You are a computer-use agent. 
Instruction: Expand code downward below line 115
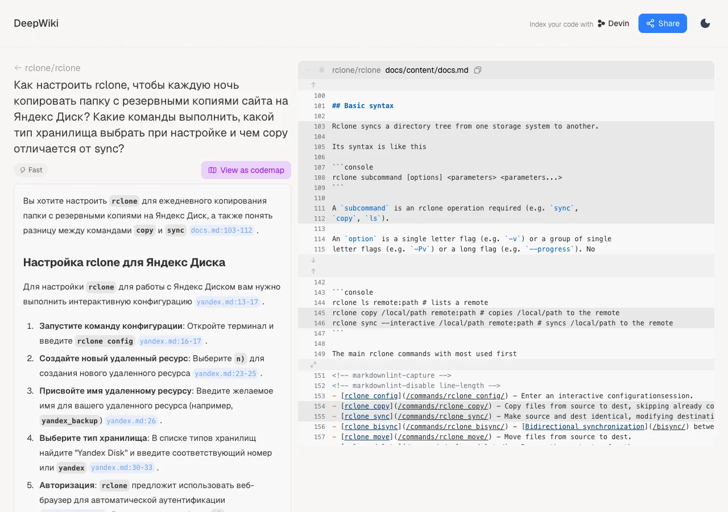point(313,260)
